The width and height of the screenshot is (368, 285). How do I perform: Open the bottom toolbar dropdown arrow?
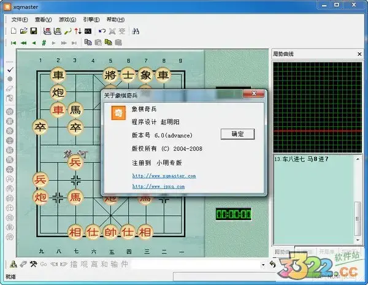click(263, 265)
